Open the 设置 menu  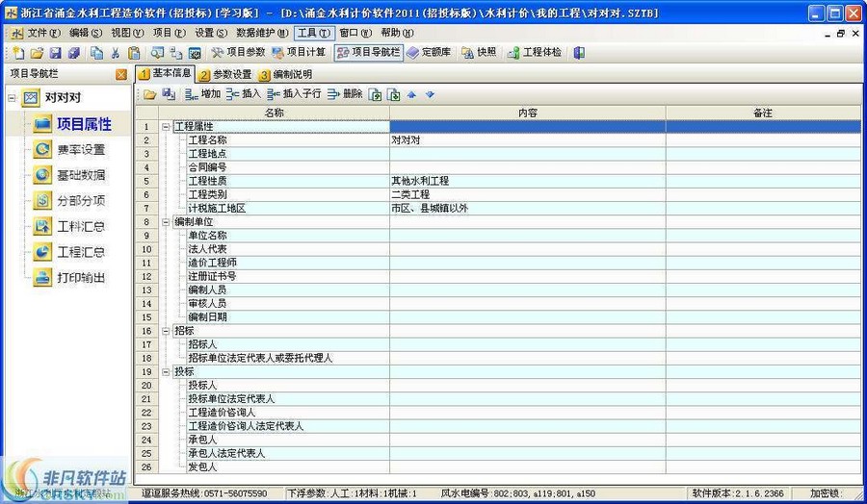211,33
